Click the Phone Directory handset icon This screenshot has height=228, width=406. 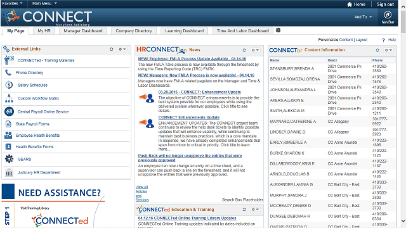click(8, 73)
